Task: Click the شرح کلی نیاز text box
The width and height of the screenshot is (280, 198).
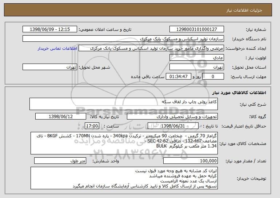Action: [124, 104]
